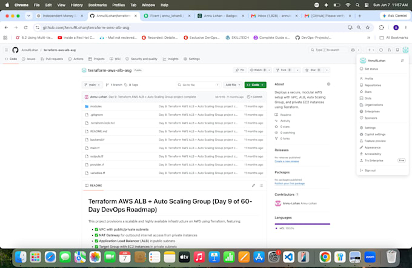
Task: Open the GitHub global navigation hamburger menu
Action: pos(6,50)
